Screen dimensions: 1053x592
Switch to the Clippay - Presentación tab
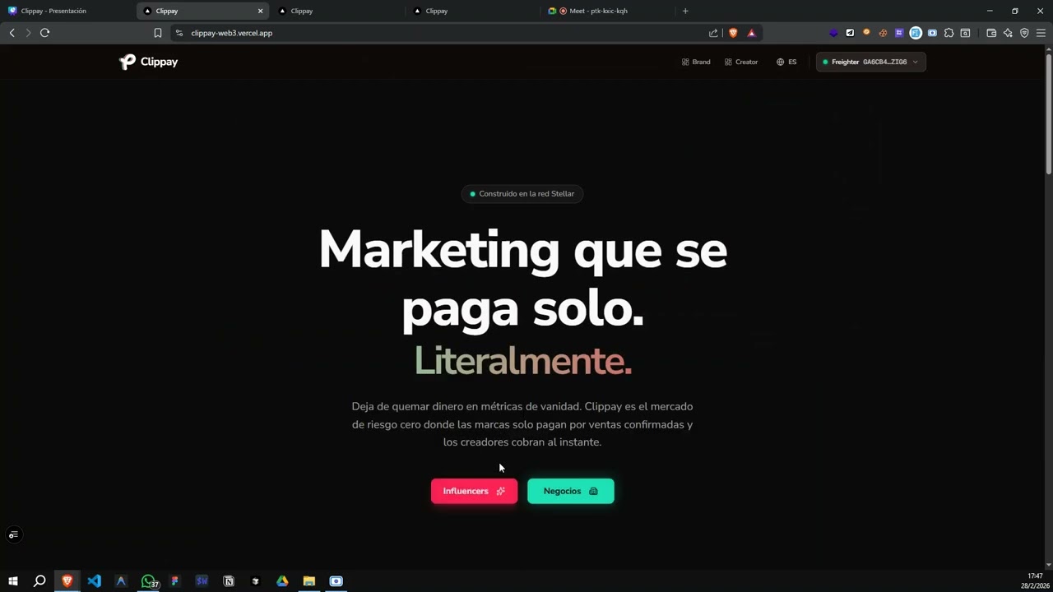[x=66, y=11]
